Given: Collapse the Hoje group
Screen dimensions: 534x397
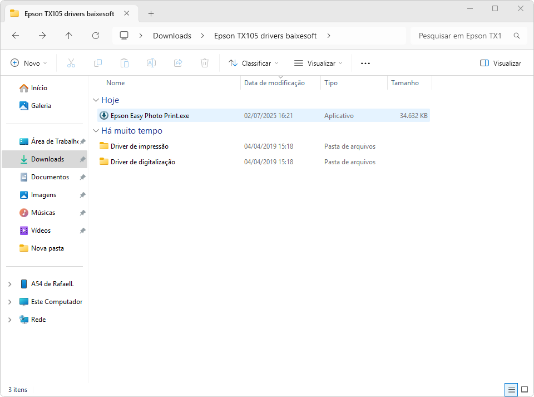Looking at the screenshot, I should 96,100.
